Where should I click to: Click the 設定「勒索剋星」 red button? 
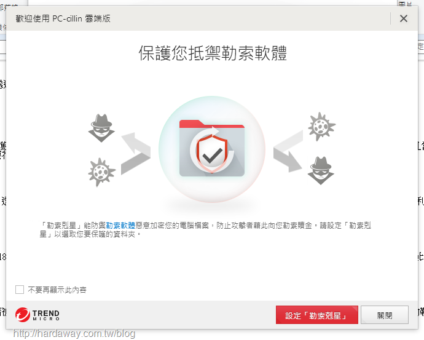pyautogui.click(x=316, y=315)
